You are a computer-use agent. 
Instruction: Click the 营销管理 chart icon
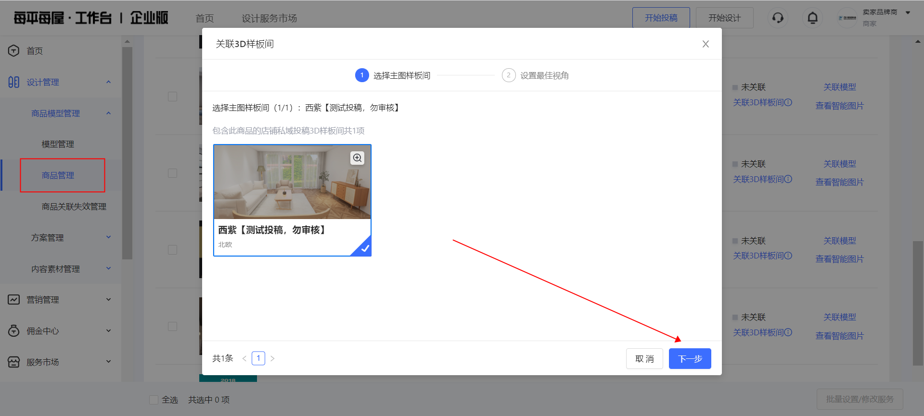pos(13,300)
